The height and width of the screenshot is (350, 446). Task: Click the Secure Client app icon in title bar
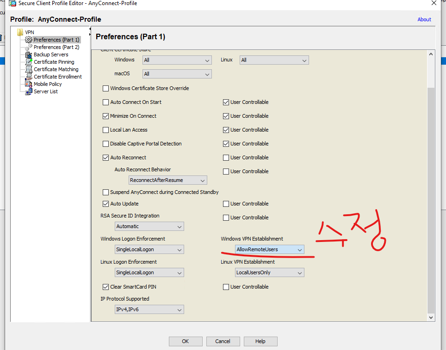click(12, 3)
